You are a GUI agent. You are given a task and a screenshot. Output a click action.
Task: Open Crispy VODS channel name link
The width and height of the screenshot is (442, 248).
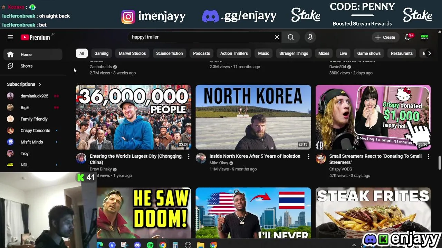click(340, 169)
